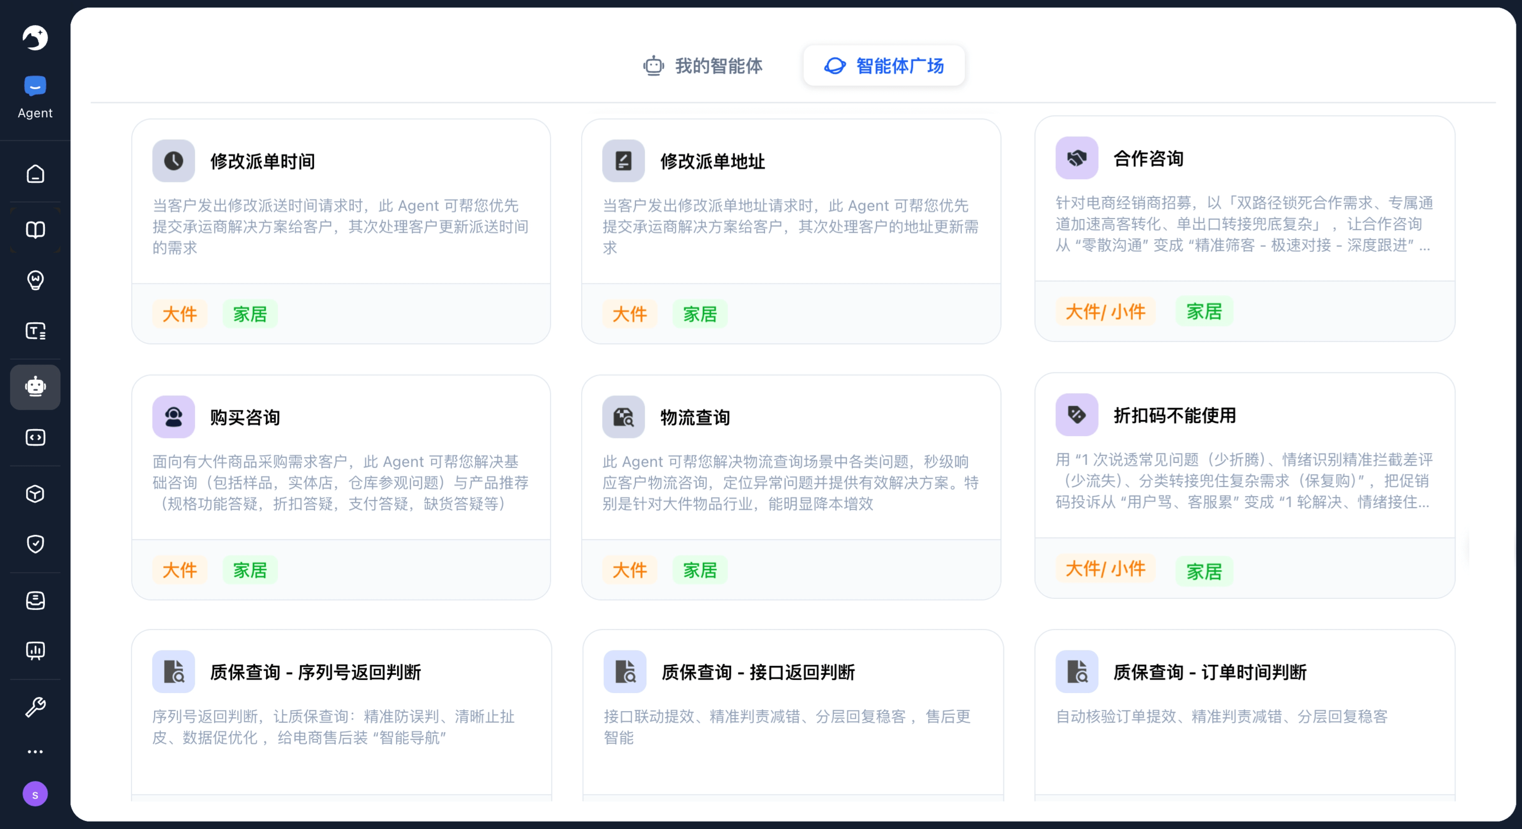This screenshot has height=829, width=1522.
Task: Open the book knowledge base sidebar icon
Action: 35,230
